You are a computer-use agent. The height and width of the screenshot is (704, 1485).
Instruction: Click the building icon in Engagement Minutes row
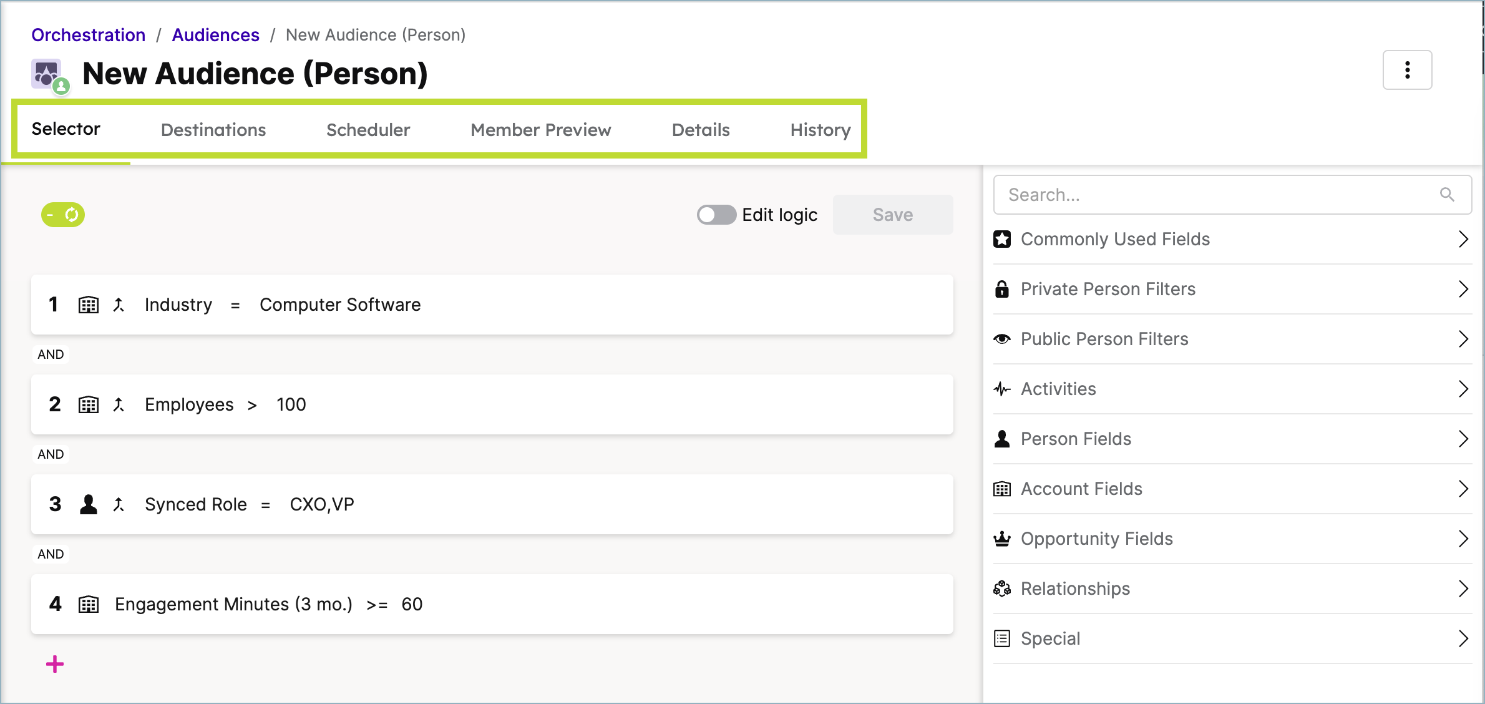89,604
